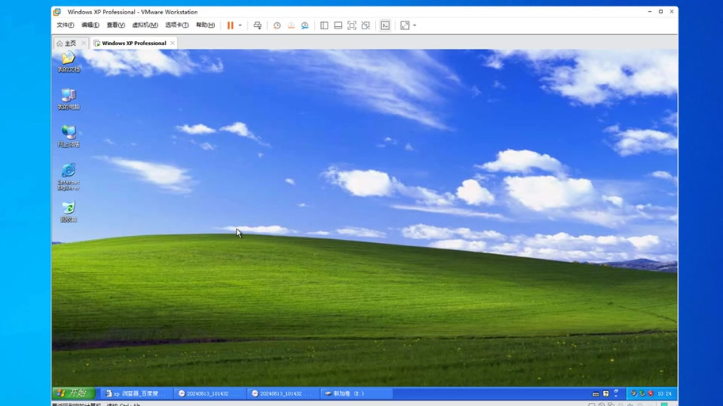
Task: Switch to the 新加卷 (E:) taskbar item
Action: pos(357,393)
